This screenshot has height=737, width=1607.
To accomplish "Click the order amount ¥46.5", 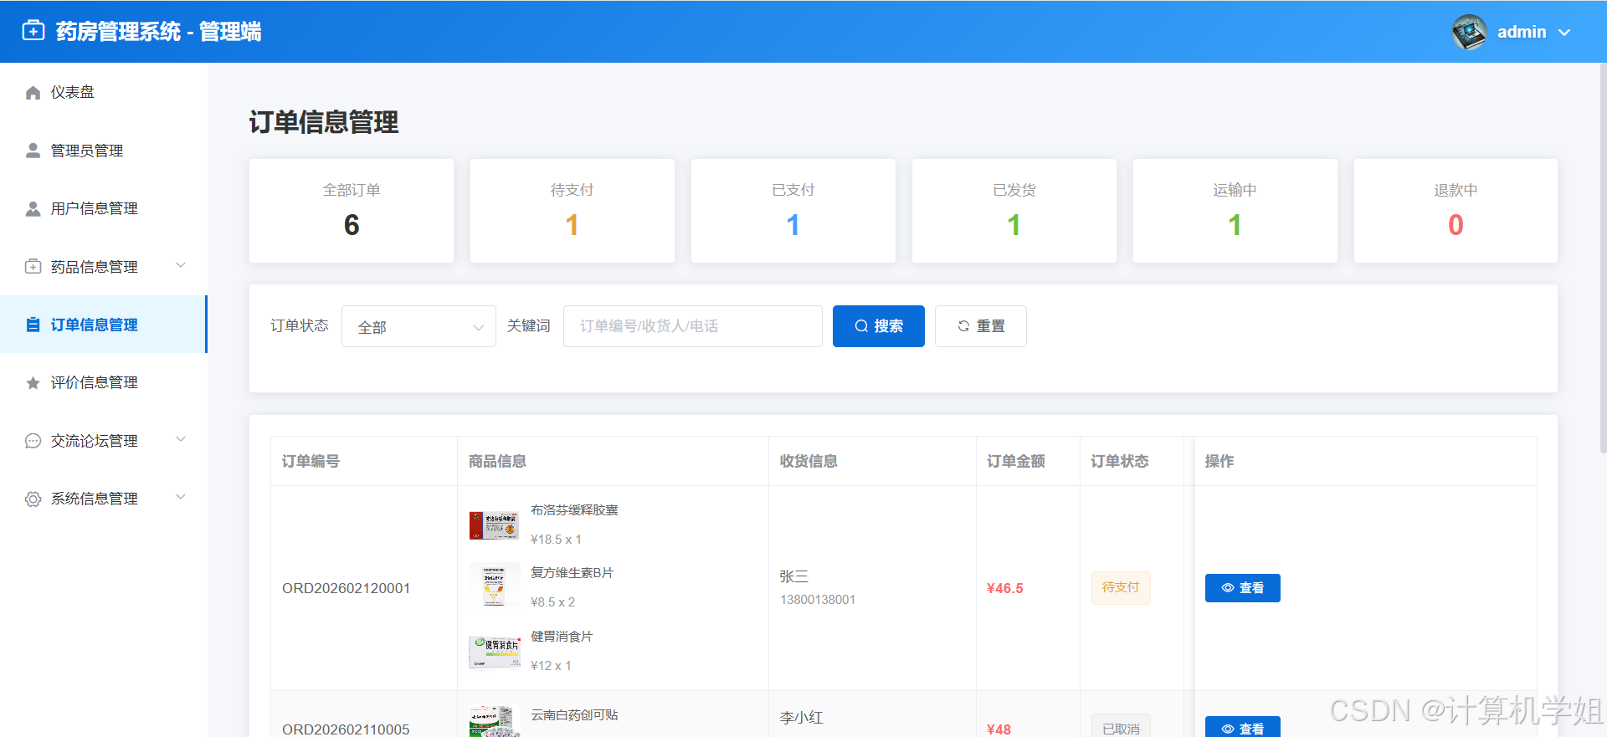I will pos(1005,588).
